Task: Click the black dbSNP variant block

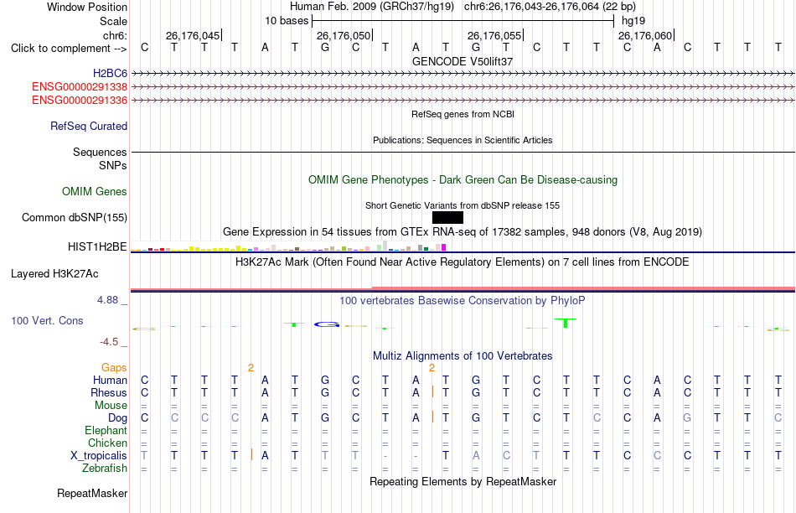Action: coord(447,217)
